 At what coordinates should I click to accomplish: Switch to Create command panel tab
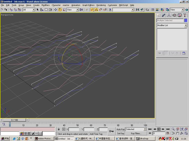pyautogui.click(x=158, y=15)
